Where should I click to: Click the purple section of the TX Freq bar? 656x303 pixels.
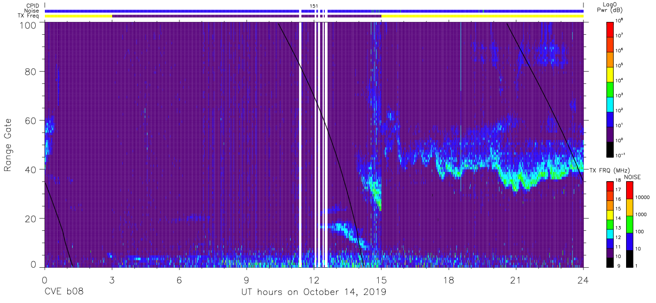coord(246,16)
